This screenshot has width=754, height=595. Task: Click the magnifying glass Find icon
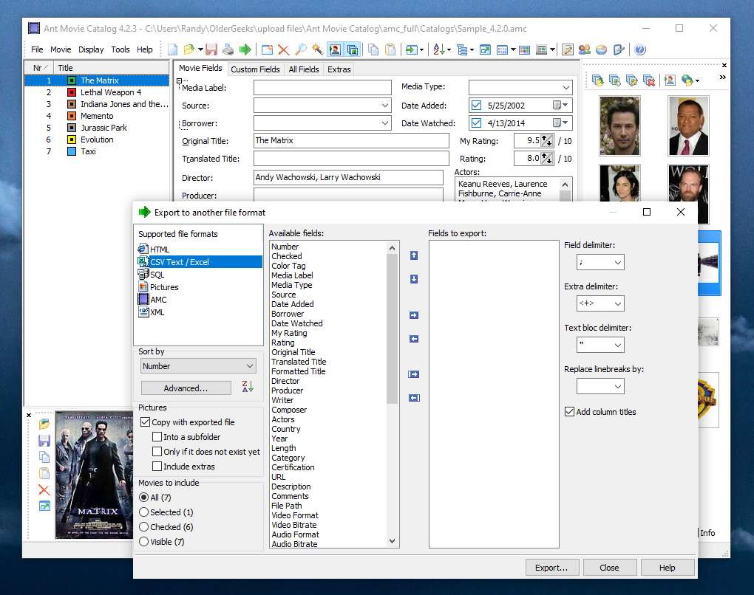(x=301, y=49)
